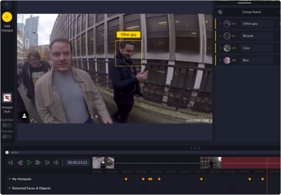Image resolution: width=281 pixels, height=195 pixels.
Task: Click the Cars group avatar
Action: [227, 48]
